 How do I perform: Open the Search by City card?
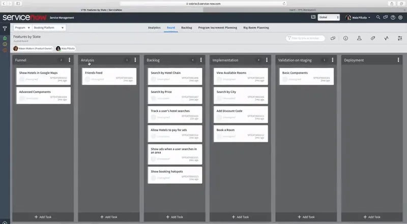[x=241, y=95]
